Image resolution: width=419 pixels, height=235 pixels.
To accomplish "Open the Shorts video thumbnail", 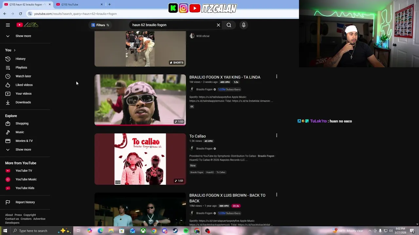I will [x=140, y=49].
